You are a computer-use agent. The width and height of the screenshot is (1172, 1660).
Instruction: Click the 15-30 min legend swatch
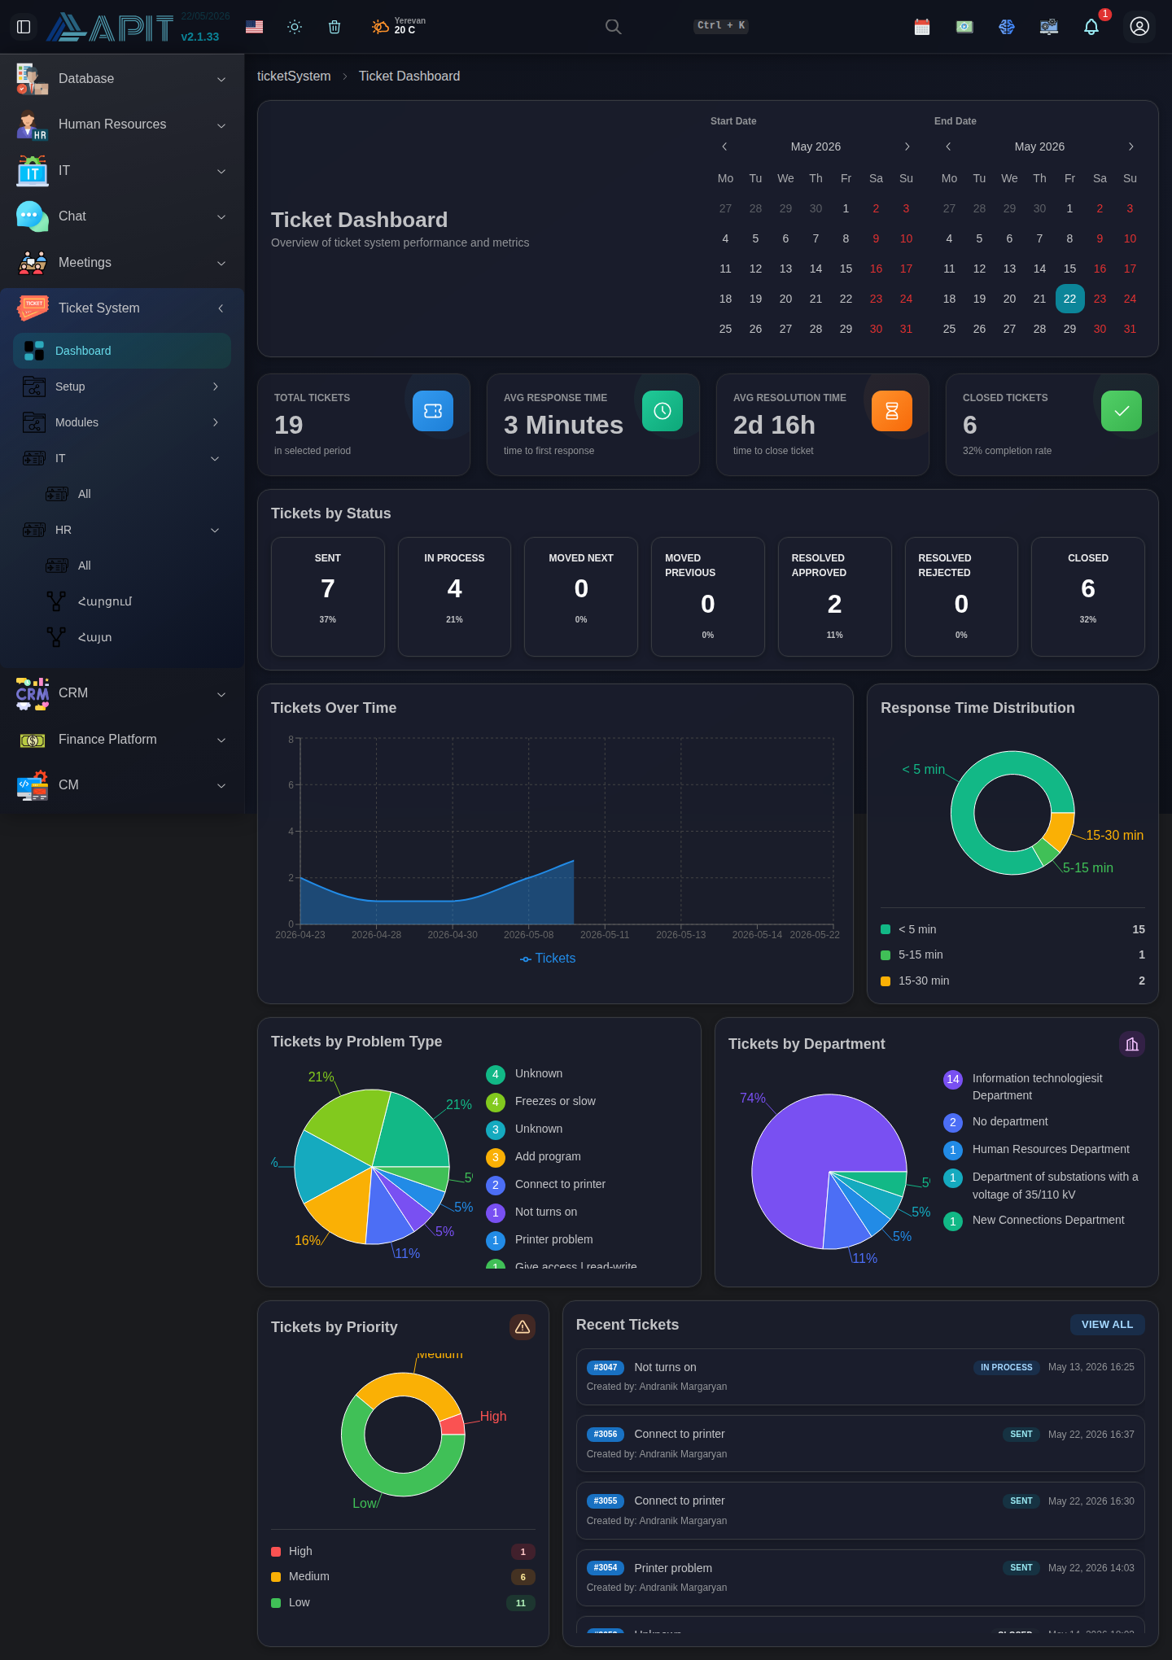pos(886,981)
